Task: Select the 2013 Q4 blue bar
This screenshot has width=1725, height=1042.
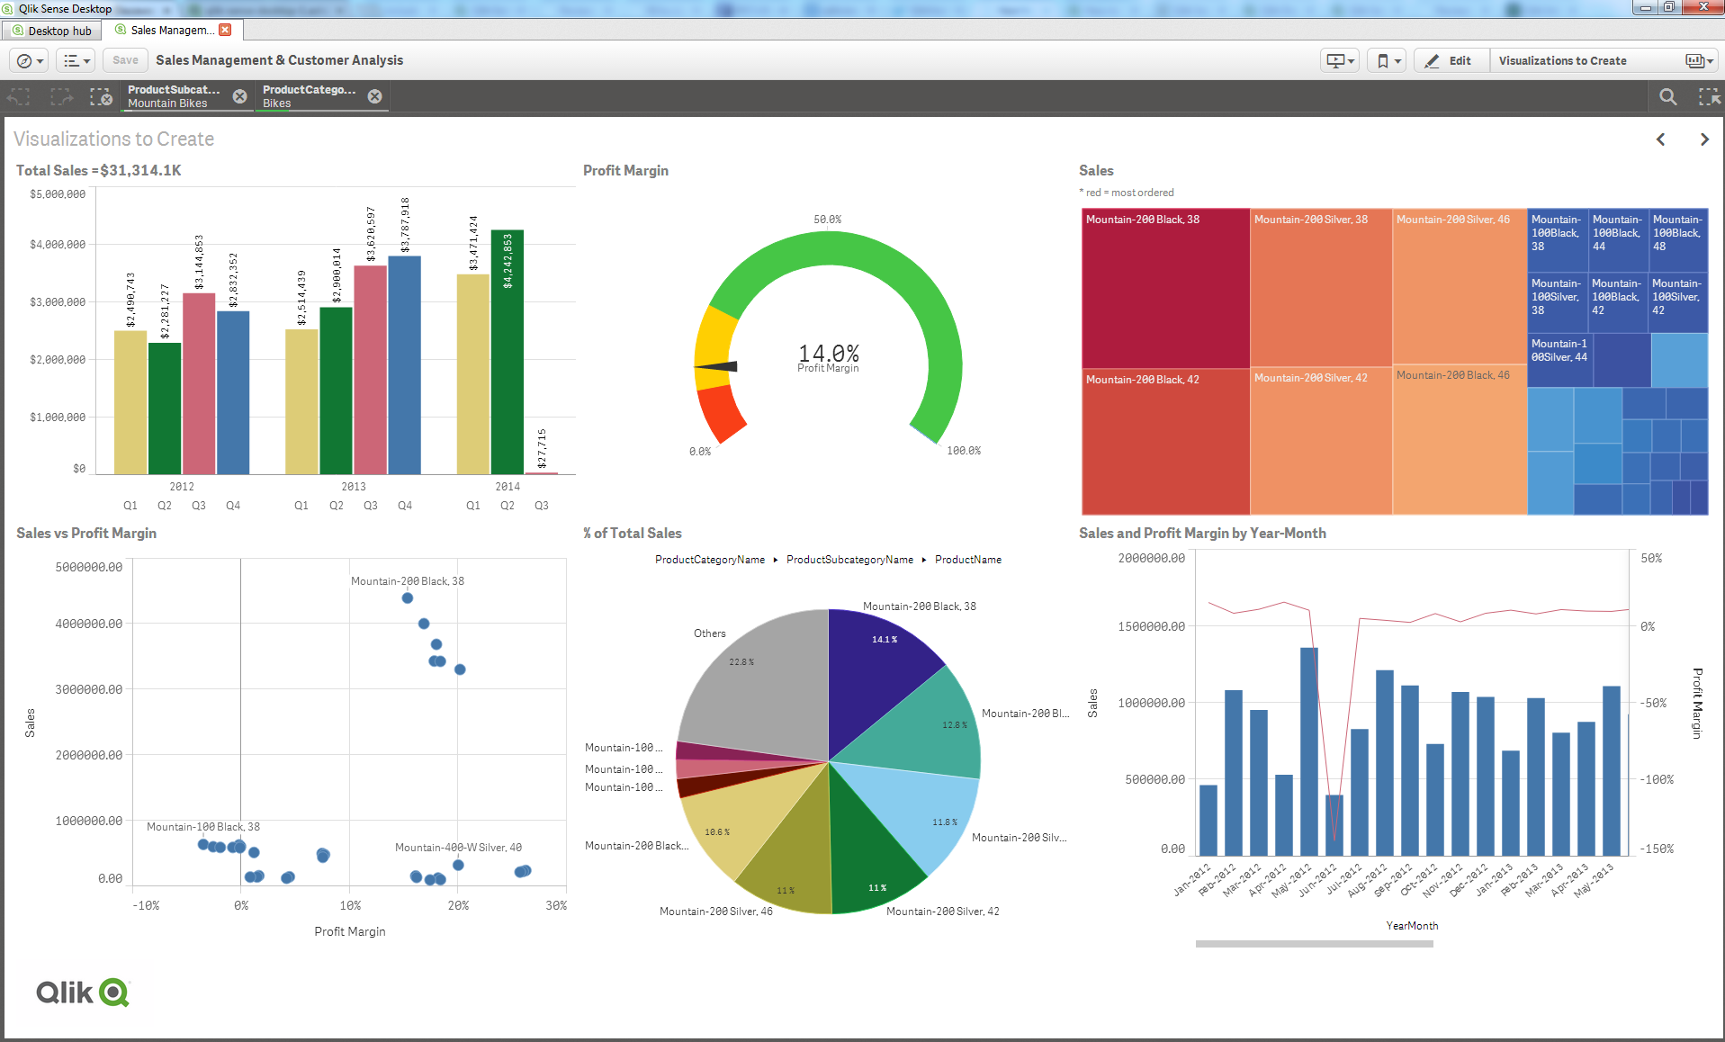Action: tap(405, 365)
